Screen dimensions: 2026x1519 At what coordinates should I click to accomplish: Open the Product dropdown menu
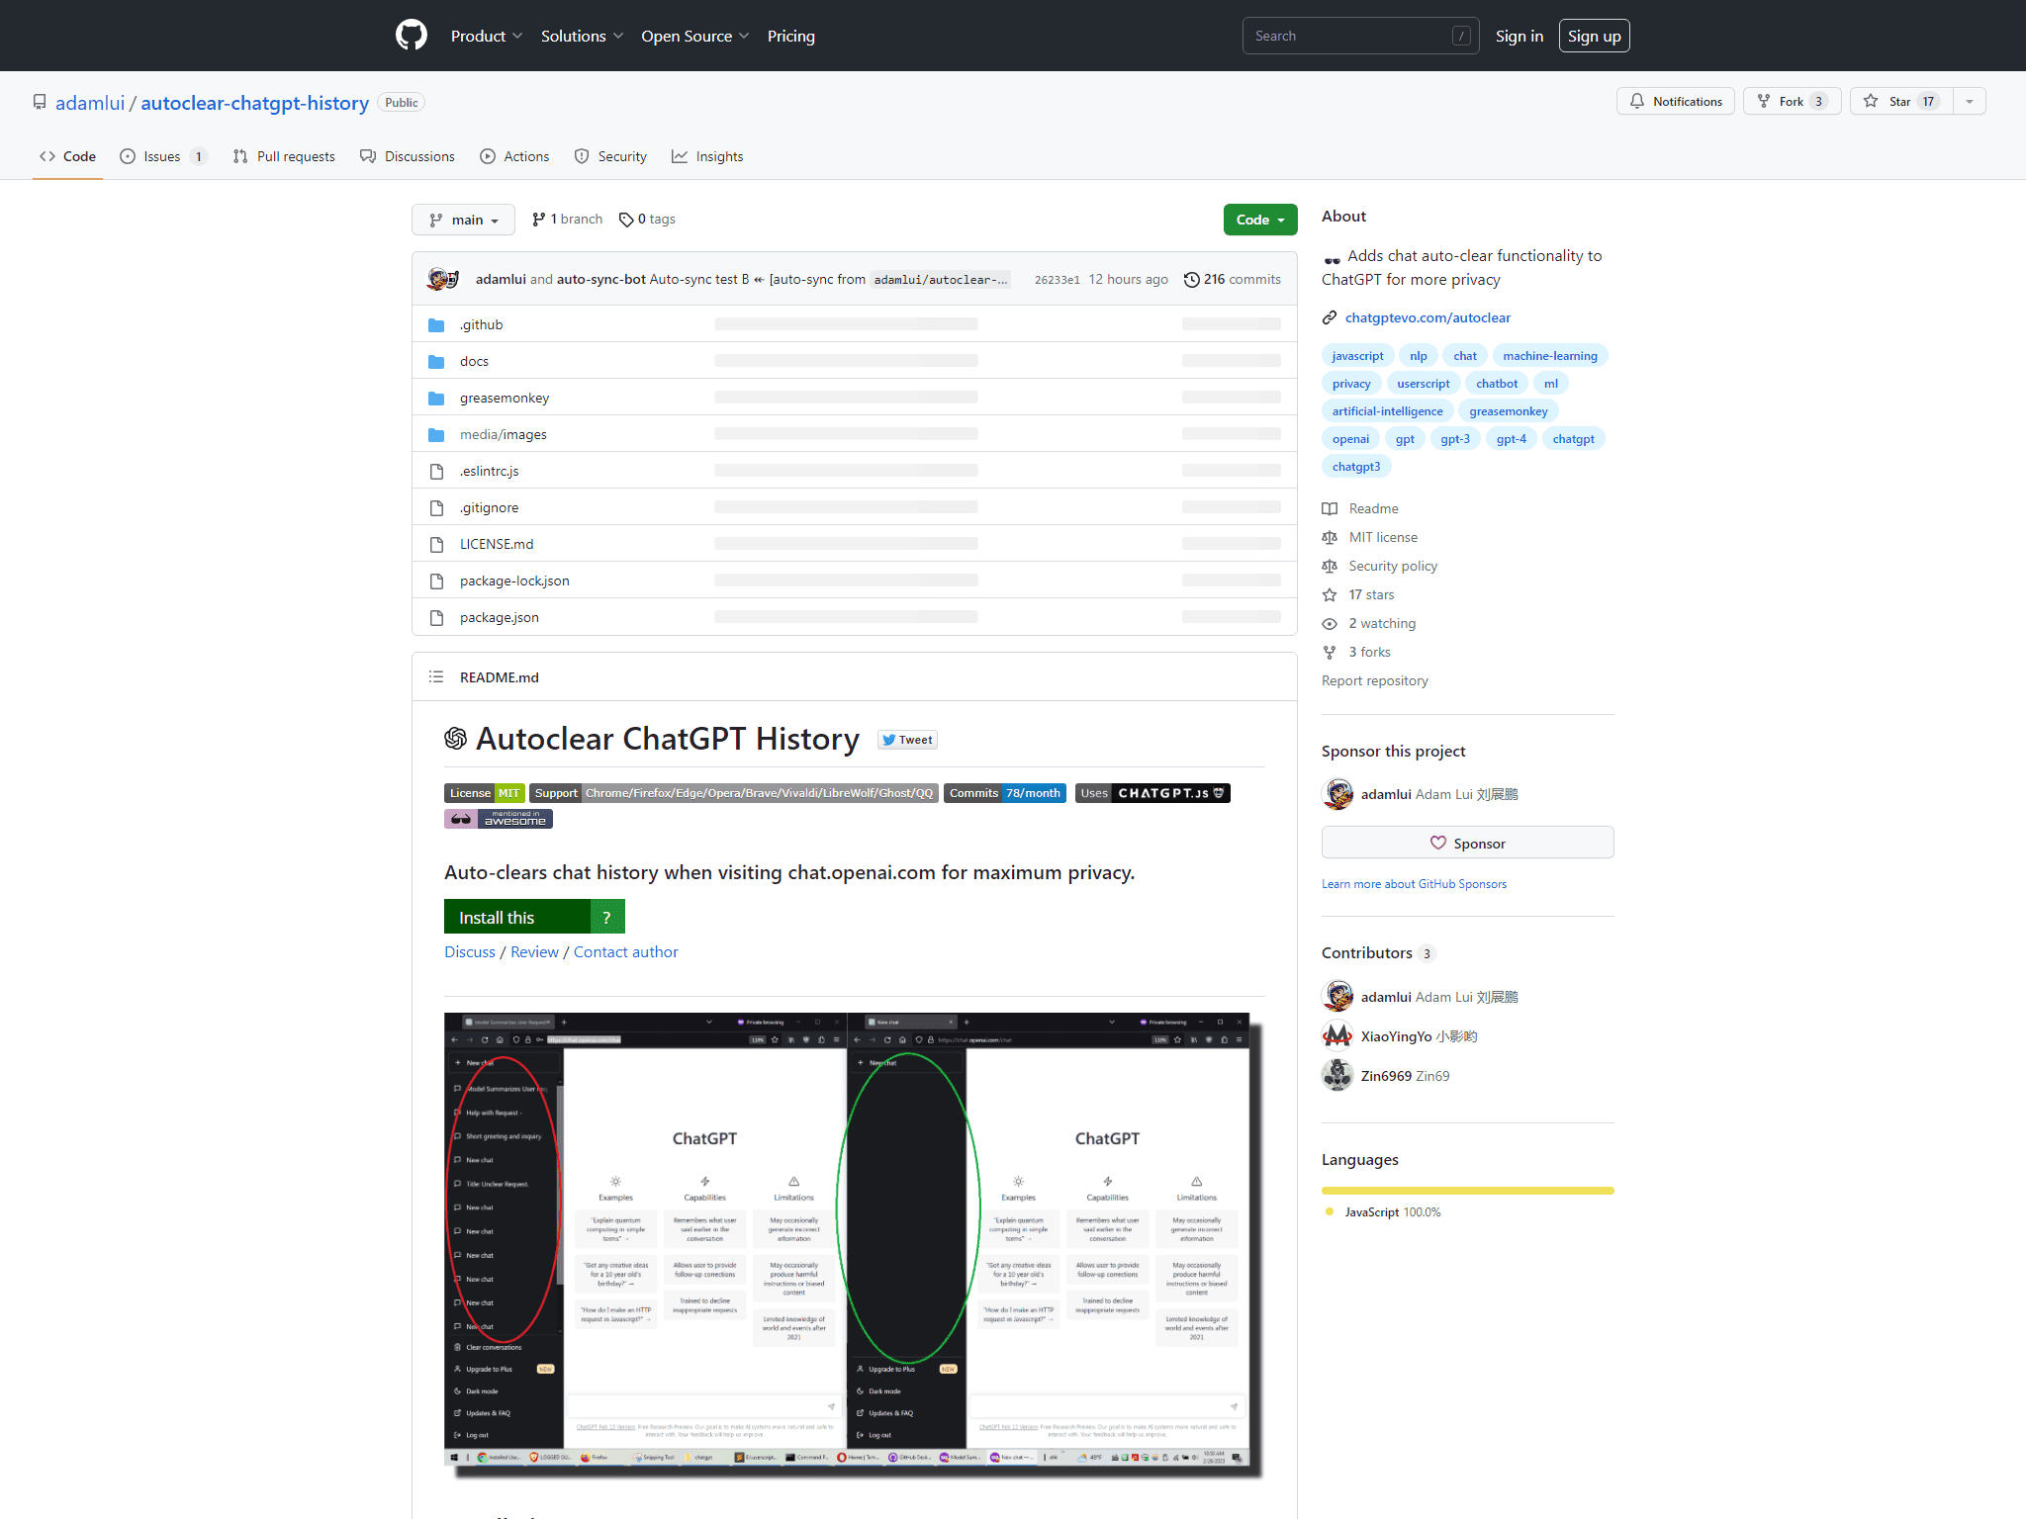tap(486, 36)
